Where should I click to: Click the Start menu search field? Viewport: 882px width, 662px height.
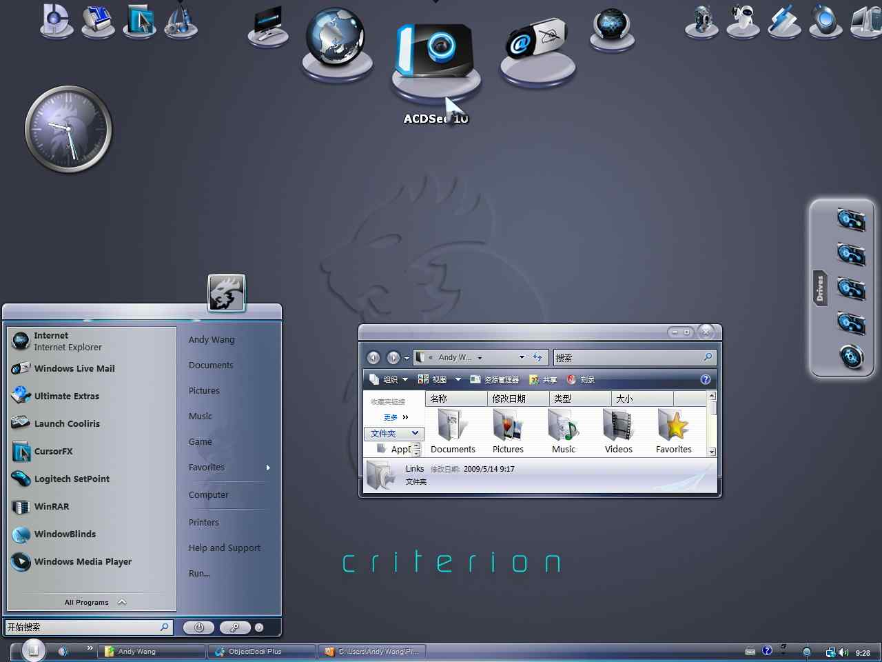(88, 627)
